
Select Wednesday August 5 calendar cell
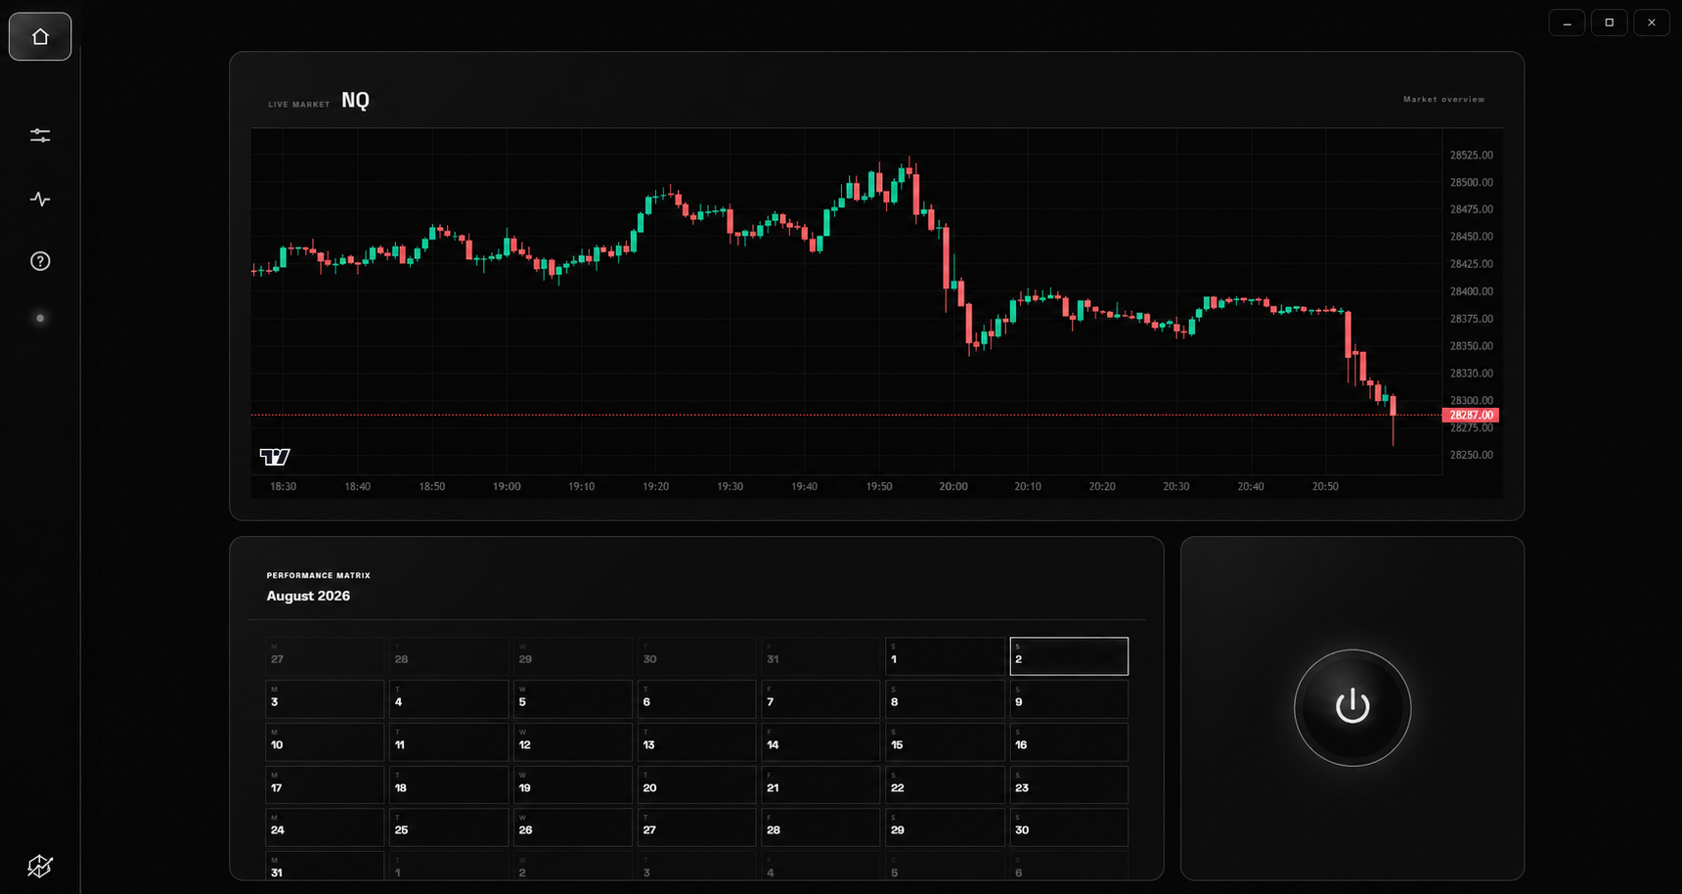pyautogui.click(x=573, y=699)
